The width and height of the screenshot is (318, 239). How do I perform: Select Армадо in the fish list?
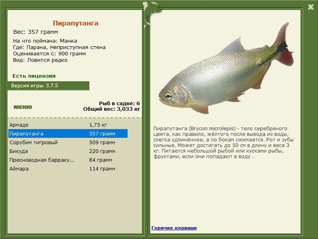tap(68, 125)
